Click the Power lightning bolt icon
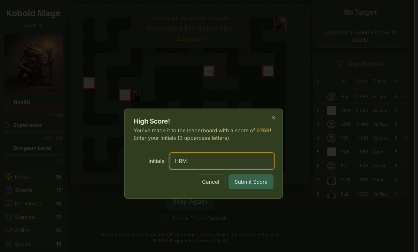 pyautogui.click(x=9, y=177)
